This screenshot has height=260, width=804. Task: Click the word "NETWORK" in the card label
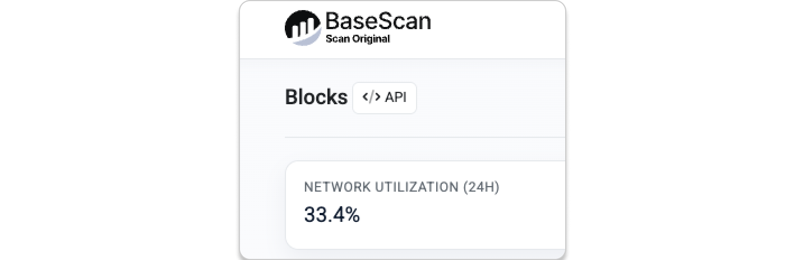pos(330,187)
